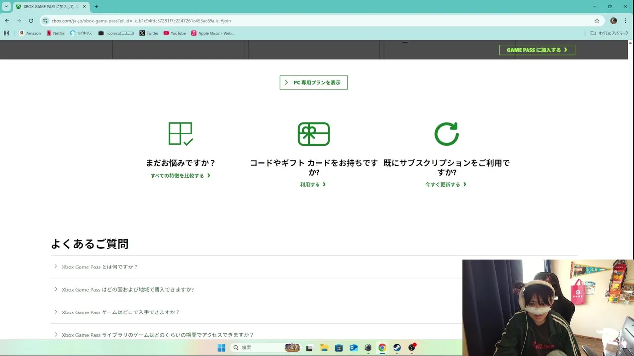This screenshot has height=356, width=634.
Task: Click the compare features grid icon
Action: tap(181, 133)
